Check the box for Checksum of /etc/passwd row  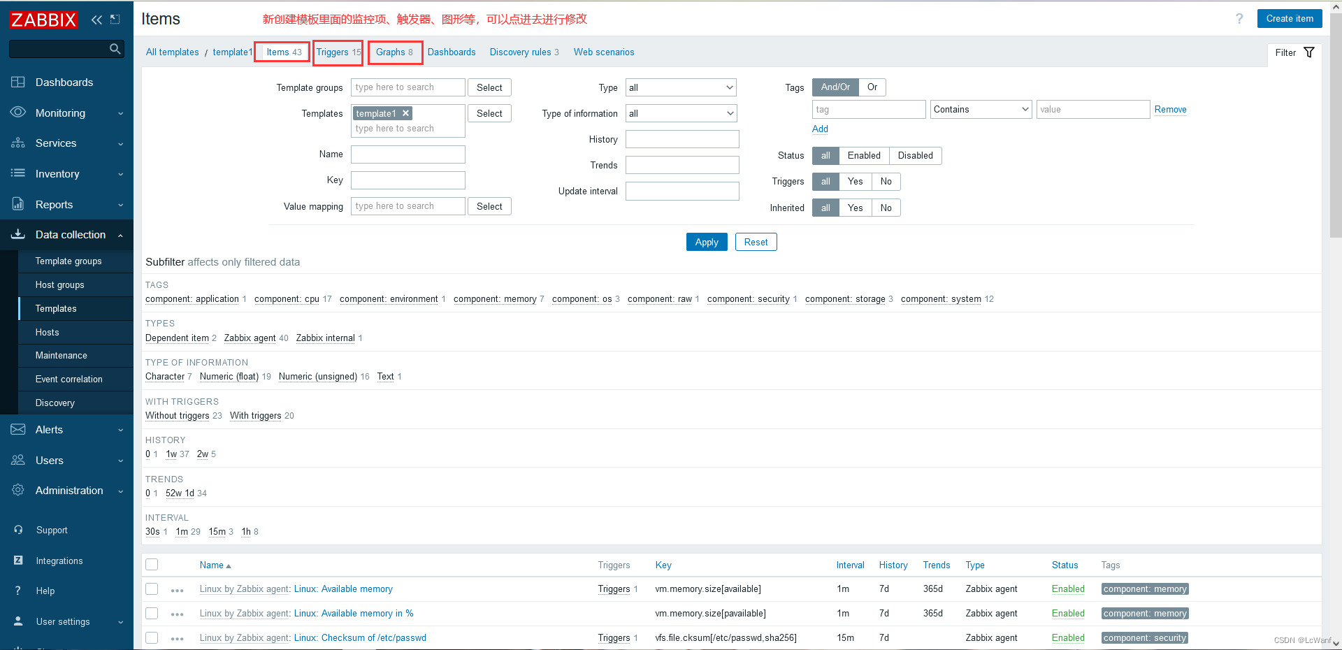coord(152,638)
